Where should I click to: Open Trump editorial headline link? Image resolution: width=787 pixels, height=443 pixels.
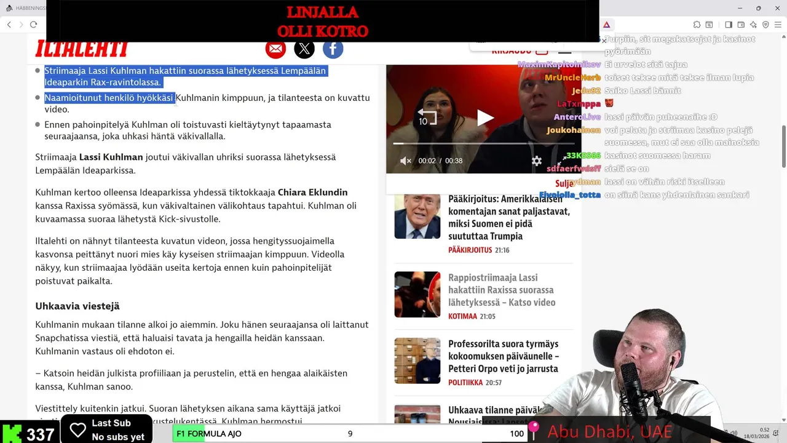(x=509, y=217)
